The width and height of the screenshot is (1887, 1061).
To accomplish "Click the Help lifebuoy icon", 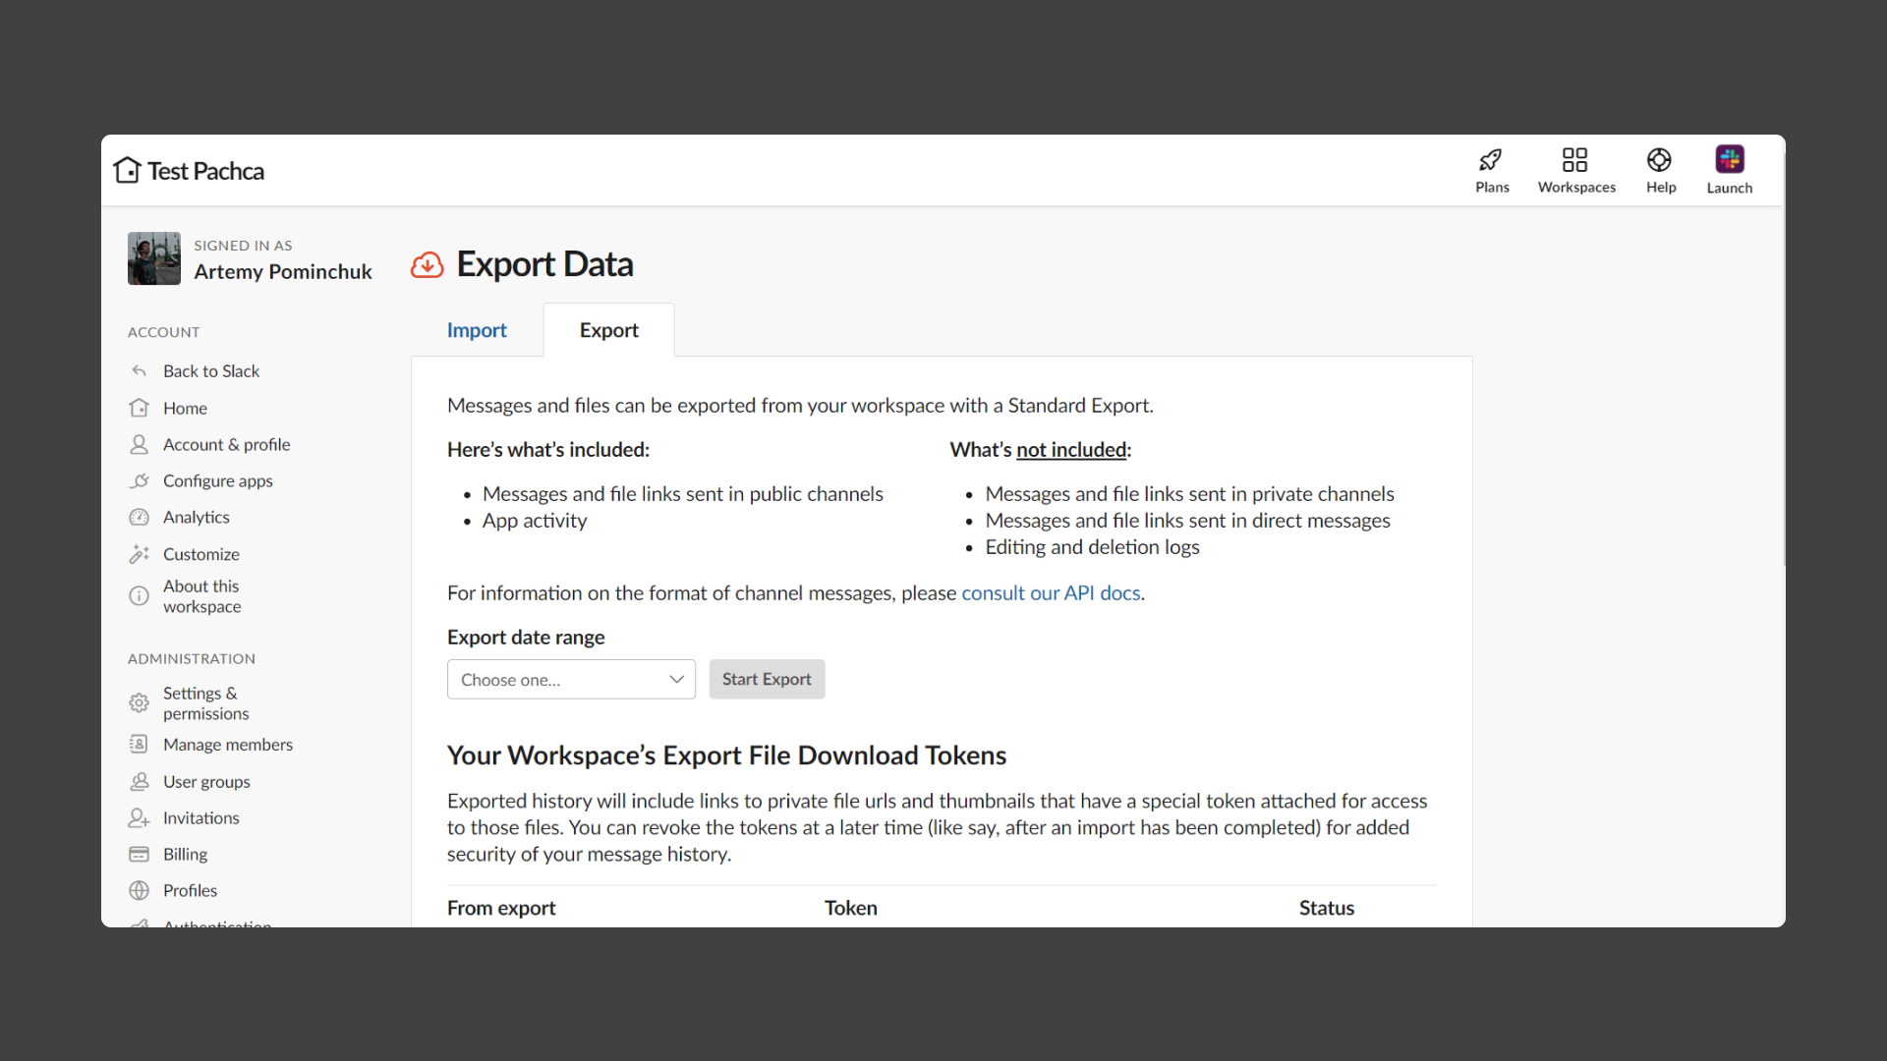I will [x=1660, y=160].
